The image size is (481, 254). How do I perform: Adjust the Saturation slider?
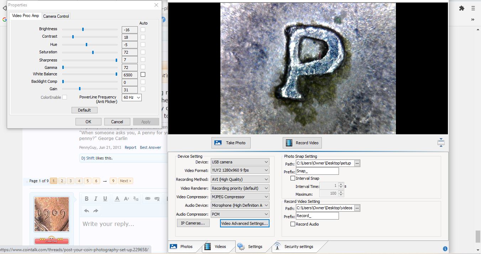[90, 52]
